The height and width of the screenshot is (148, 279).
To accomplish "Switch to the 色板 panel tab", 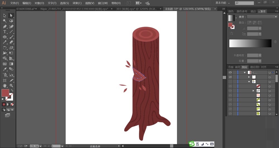I will tap(231, 67).
